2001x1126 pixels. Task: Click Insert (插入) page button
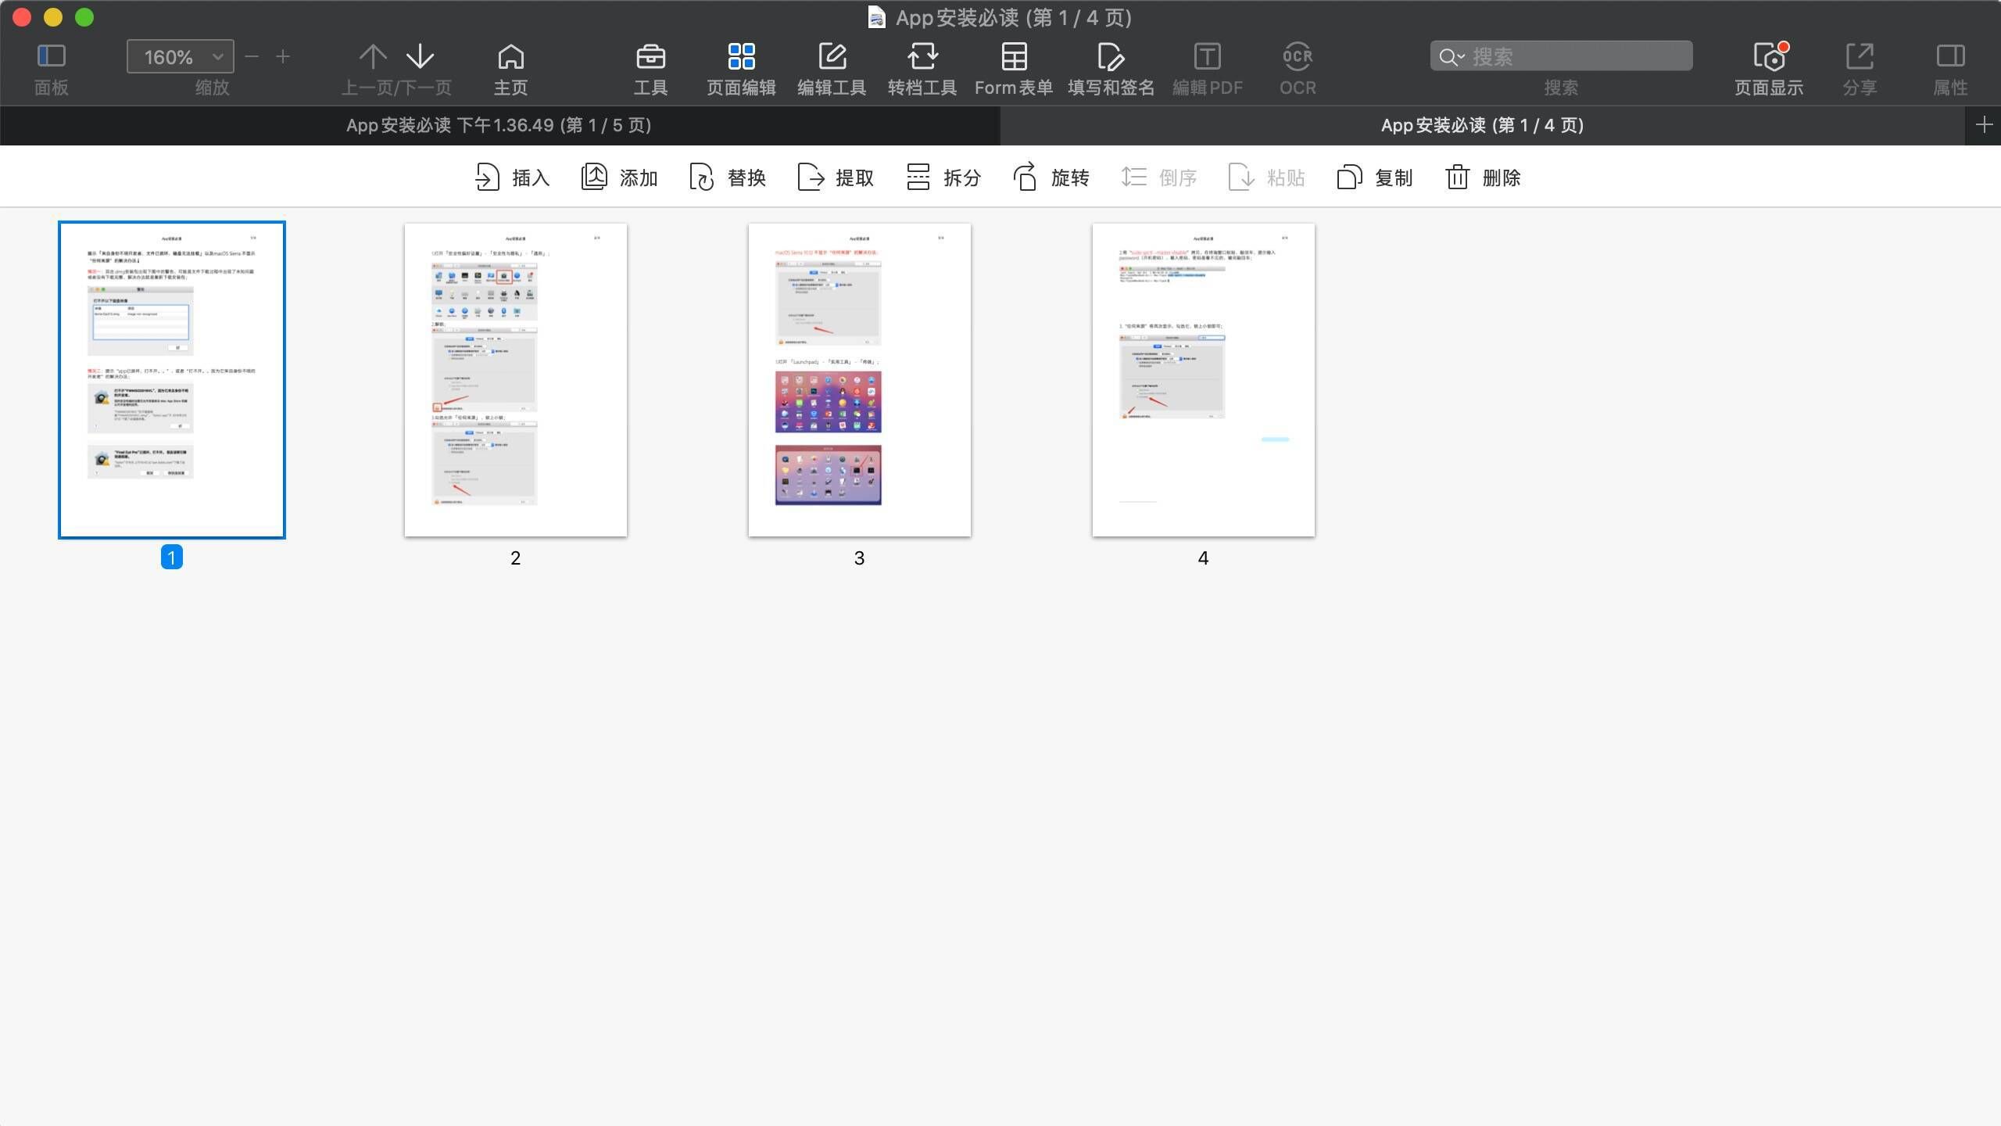pos(512,178)
